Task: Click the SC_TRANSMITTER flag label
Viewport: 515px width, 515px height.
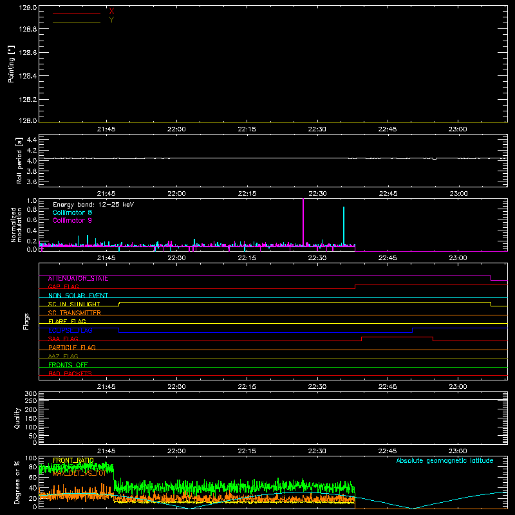Action: tap(75, 313)
